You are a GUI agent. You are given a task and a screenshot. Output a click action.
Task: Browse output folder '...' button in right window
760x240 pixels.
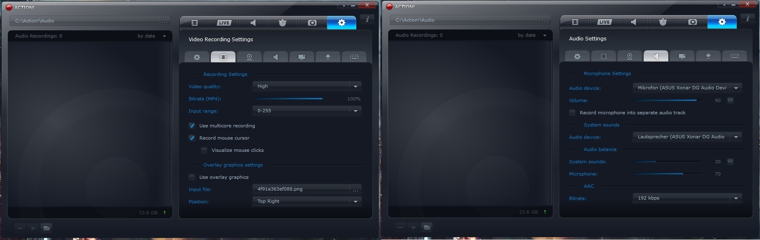[545, 20]
